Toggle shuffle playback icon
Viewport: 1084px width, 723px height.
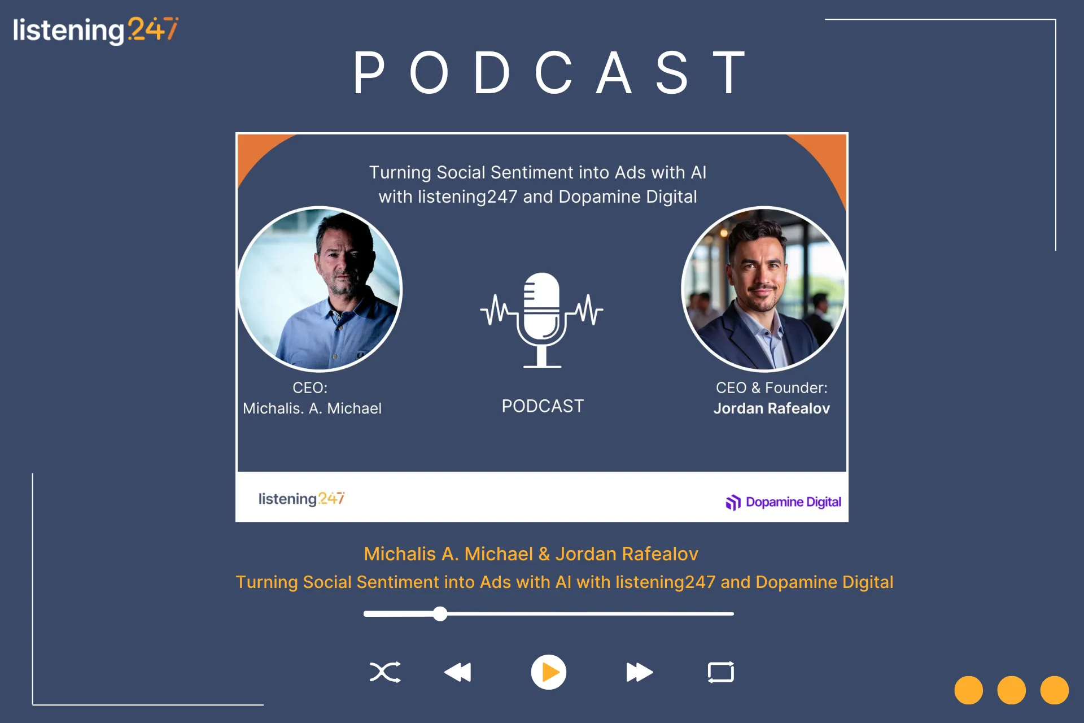click(385, 672)
